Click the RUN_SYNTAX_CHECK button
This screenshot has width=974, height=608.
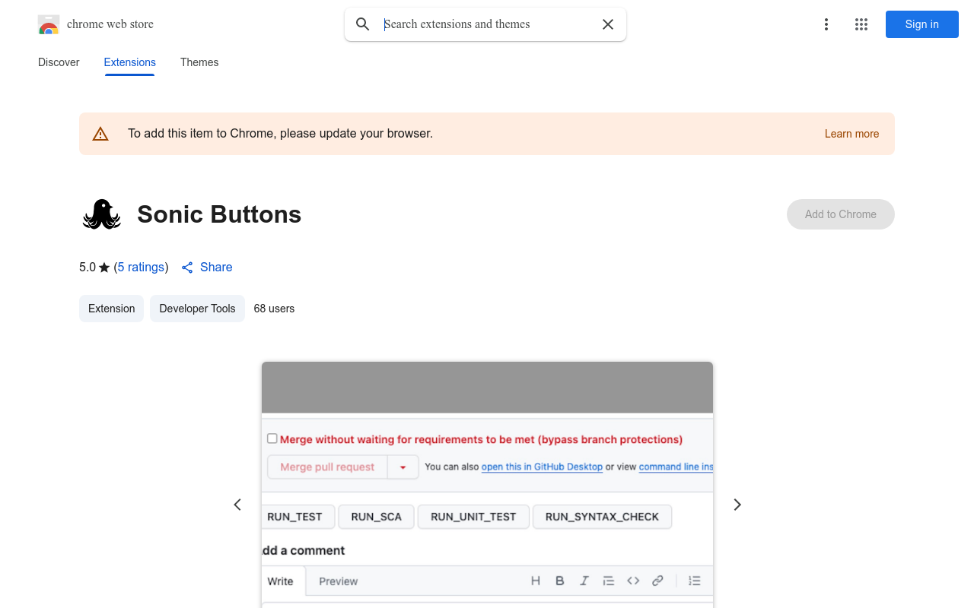[x=602, y=517]
